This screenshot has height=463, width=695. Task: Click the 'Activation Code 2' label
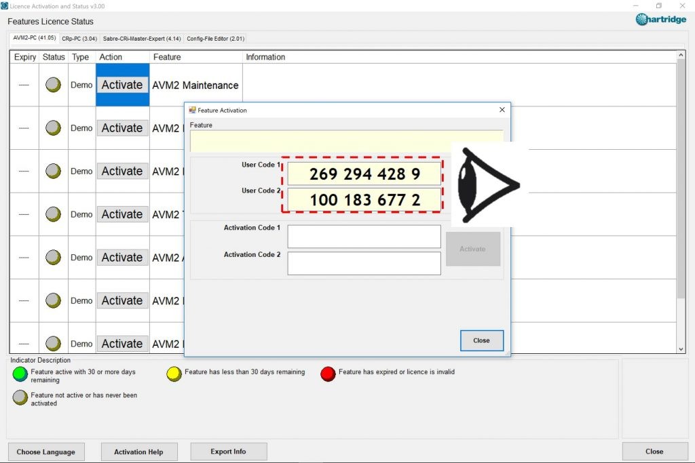coord(252,254)
